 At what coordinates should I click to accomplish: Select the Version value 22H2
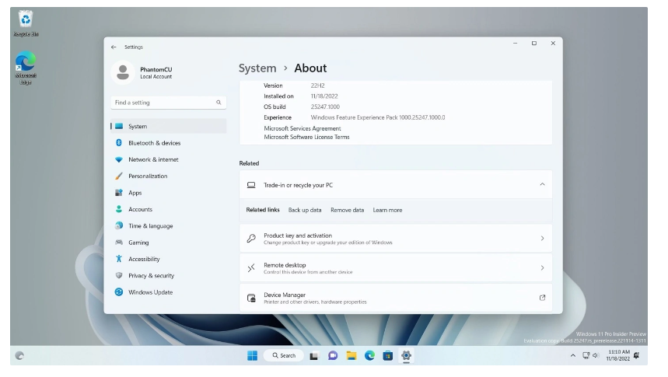pos(318,86)
